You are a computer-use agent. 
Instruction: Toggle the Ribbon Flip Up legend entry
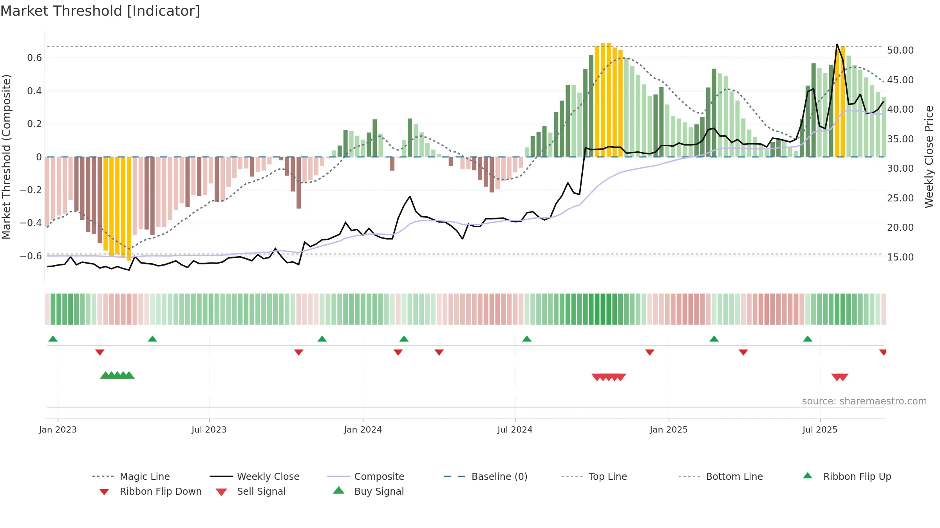847,476
